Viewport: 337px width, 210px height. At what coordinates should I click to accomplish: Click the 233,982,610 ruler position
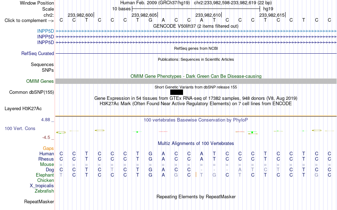[208, 15]
